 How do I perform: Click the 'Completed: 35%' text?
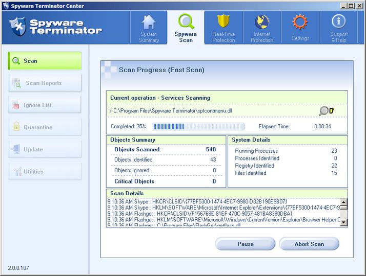click(x=128, y=126)
